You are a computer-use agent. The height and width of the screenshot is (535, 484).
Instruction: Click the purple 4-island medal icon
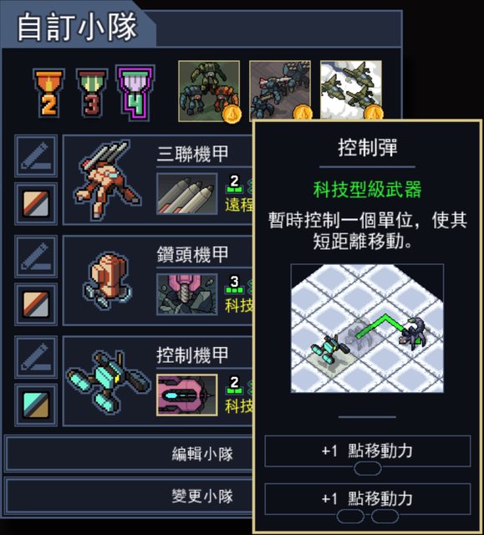(x=135, y=93)
